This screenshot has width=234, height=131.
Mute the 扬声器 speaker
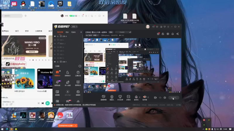pos(144,98)
